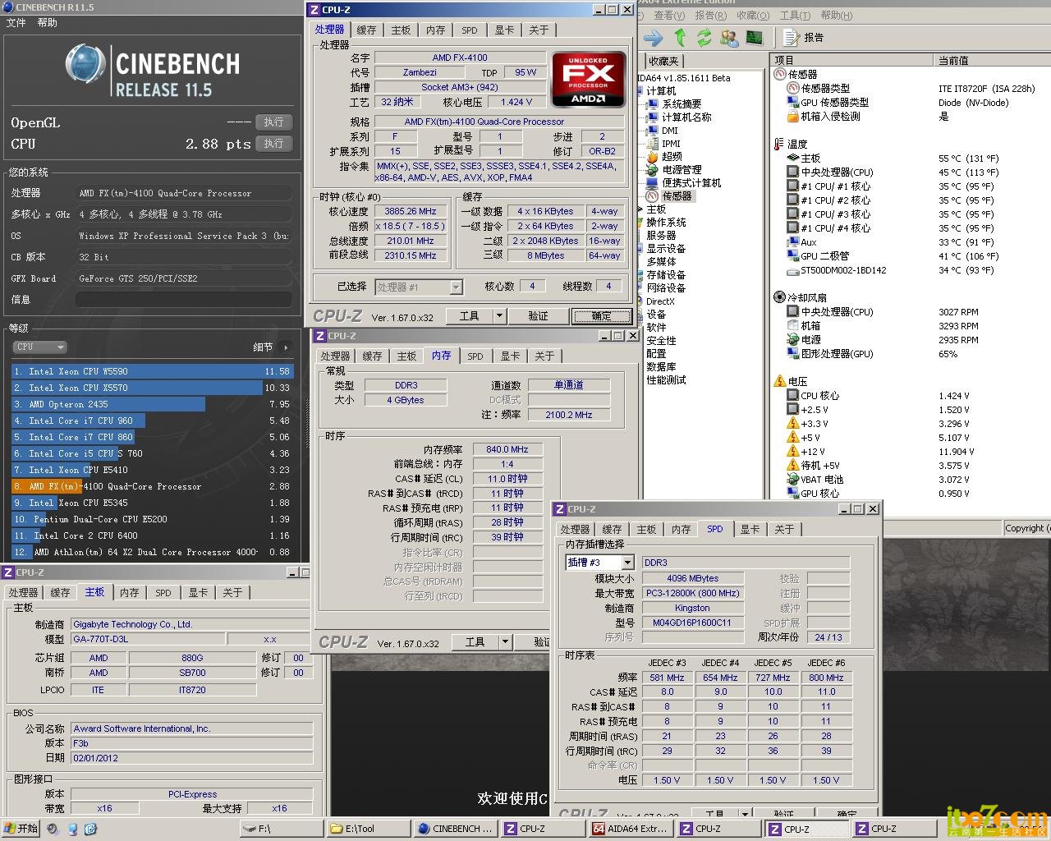
Task: Click 确定 in CPU-Z processor window
Action: click(602, 316)
